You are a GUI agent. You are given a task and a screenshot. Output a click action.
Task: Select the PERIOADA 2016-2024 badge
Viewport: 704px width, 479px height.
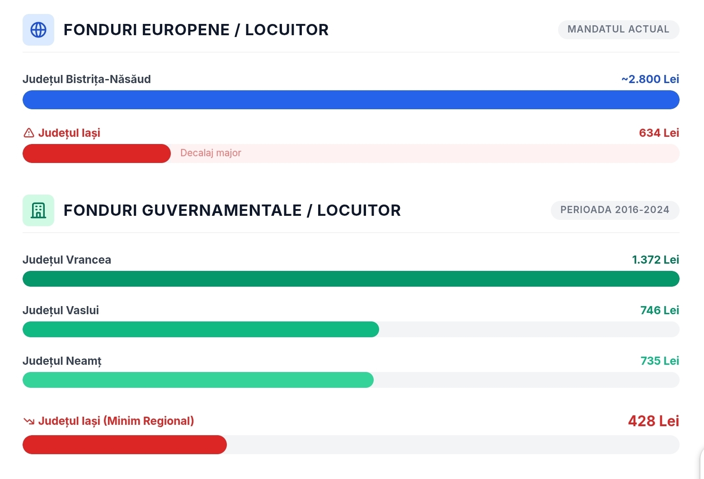coord(615,210)
